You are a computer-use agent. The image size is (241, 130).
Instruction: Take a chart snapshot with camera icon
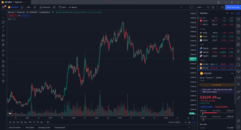(222, 7)
